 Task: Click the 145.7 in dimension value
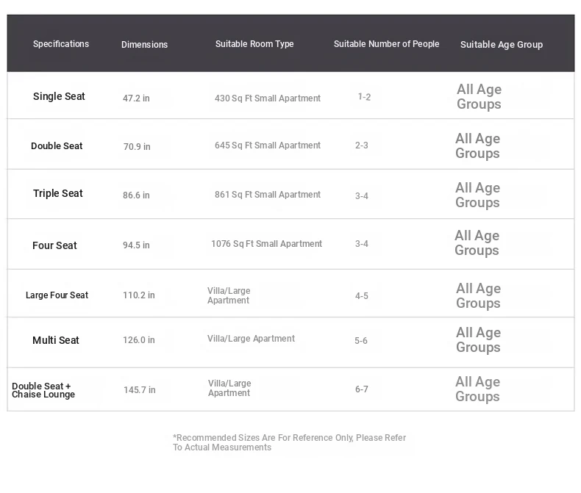point(140,390)
